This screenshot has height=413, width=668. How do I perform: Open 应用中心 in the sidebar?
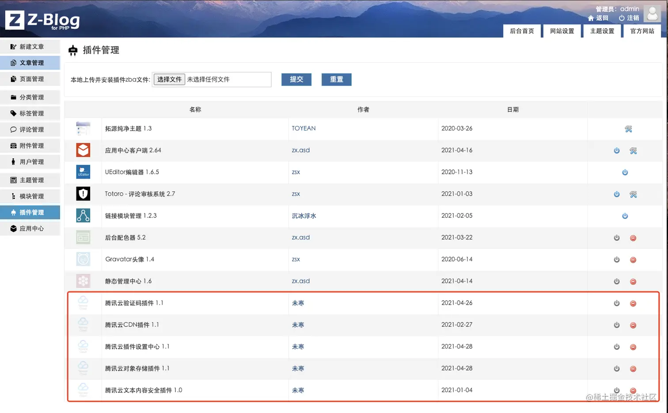click(30, 229)
